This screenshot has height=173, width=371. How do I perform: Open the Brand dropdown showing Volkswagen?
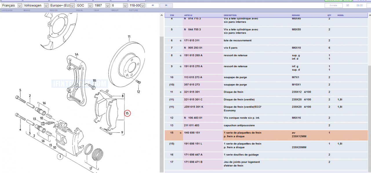[36, 5]
